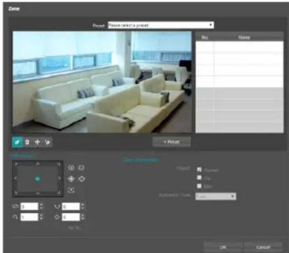The image size is (289, 253).
Task: Click the trash delete zone icon
Action: click(x=27, y=142)
